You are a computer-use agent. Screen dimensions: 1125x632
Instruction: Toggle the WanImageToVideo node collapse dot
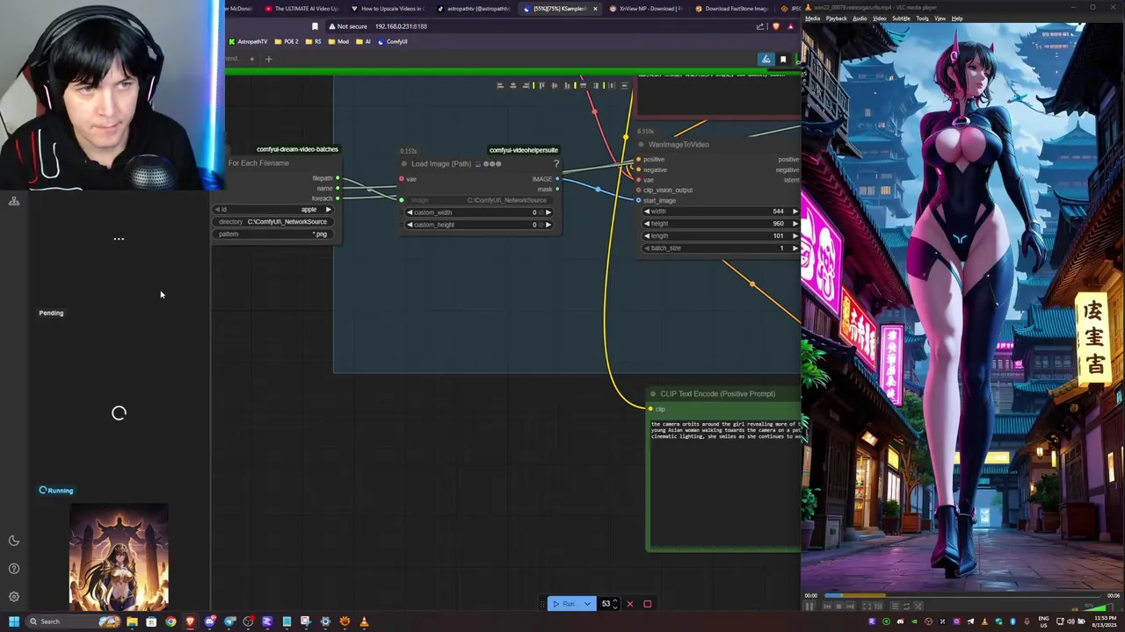(642, 145)
